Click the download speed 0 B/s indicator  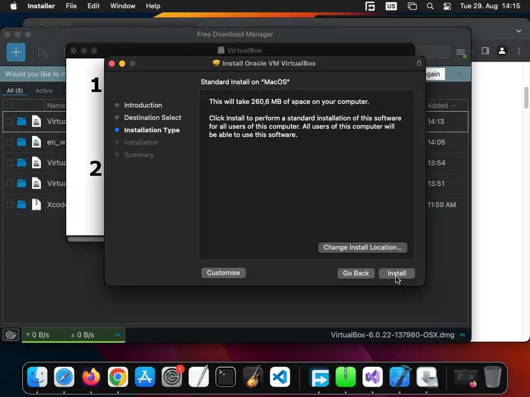pyautogui.click(x=37, y=335)
